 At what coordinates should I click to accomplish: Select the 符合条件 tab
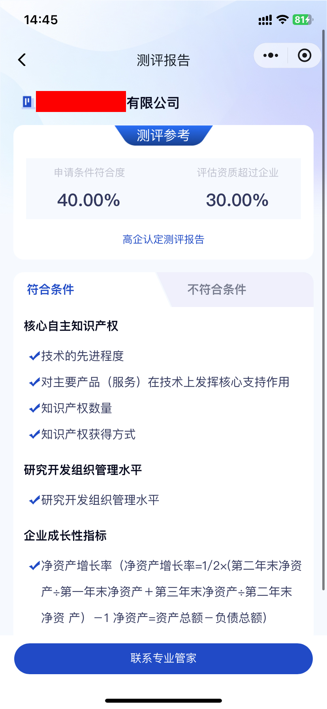[49, 290]
